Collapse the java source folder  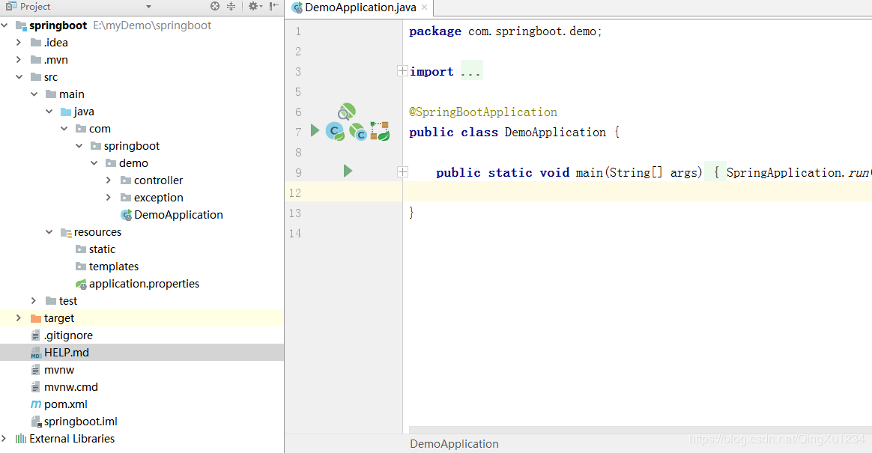[49, 111]
